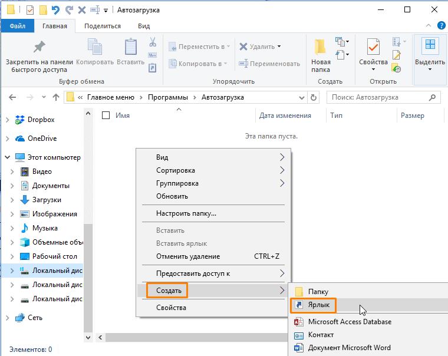Viewport: 448px width, 356px height.
Task: Sort by Размер column header
Action: [412, 116]
